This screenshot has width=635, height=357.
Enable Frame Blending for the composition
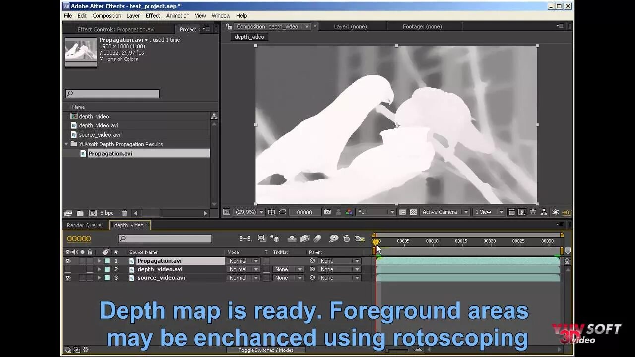(305, 238)
